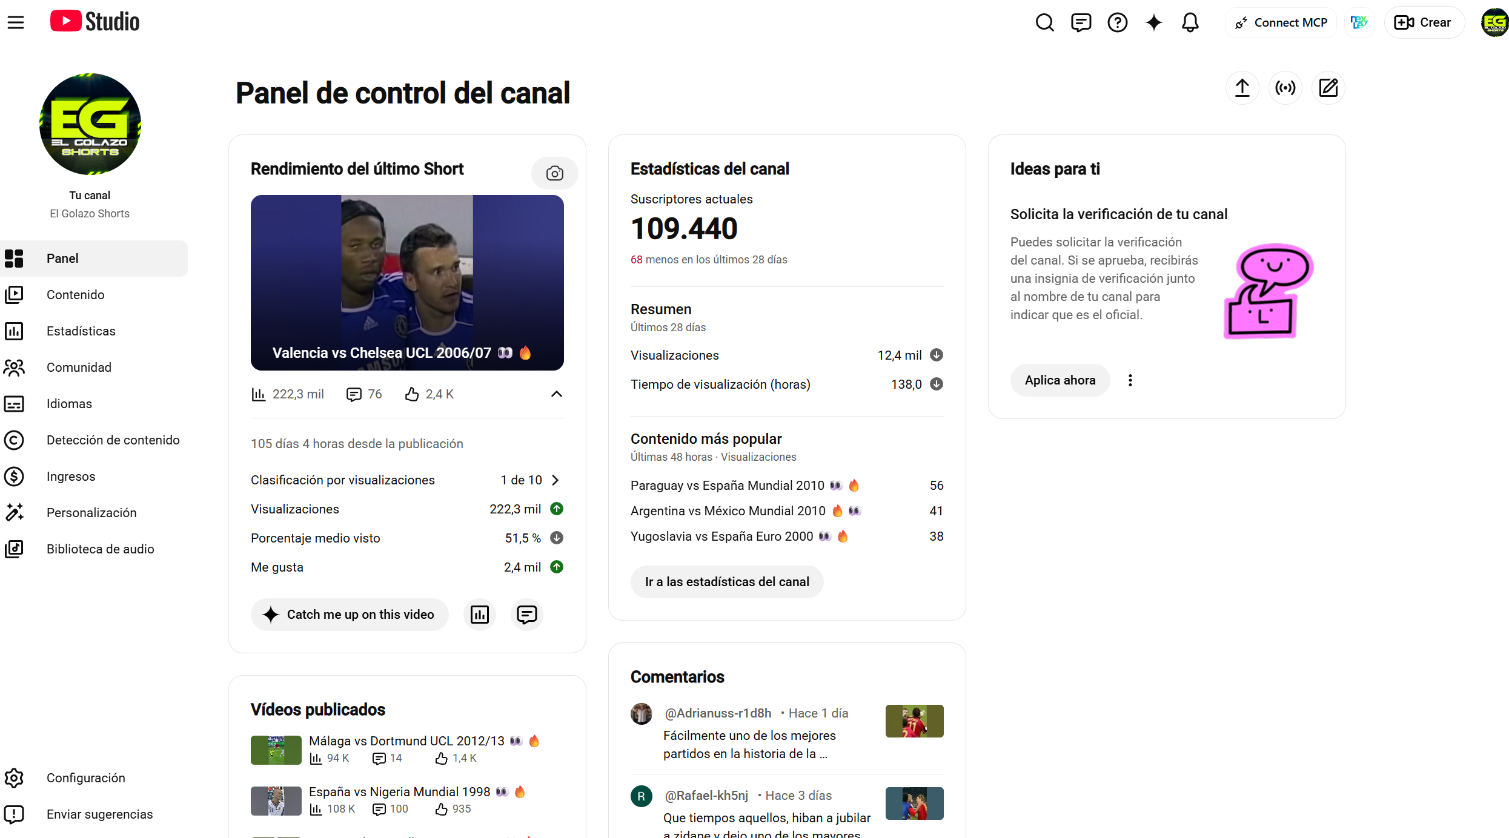The width and height of the screenshot is (1509, 838).
Task: Open the hamburger navigation menu
Action: click(x=16, y=22)
